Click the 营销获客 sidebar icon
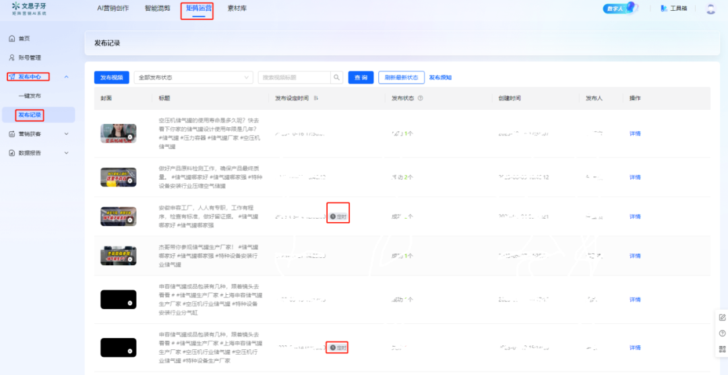The width and height of the screenshot is (728, 375). [12, 133]
